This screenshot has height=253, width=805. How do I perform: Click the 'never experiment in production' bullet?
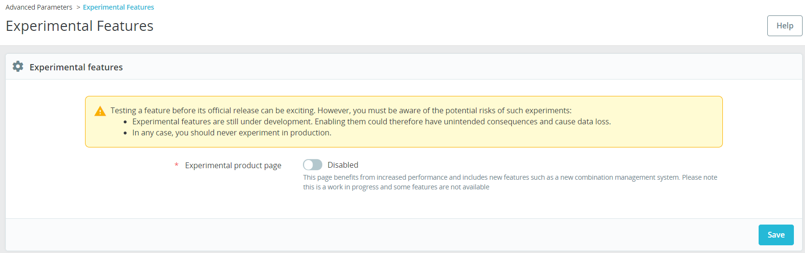[x=231, y=133]
